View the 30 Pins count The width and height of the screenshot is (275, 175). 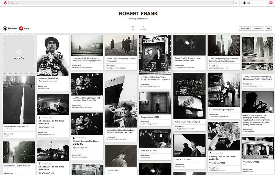133,28
